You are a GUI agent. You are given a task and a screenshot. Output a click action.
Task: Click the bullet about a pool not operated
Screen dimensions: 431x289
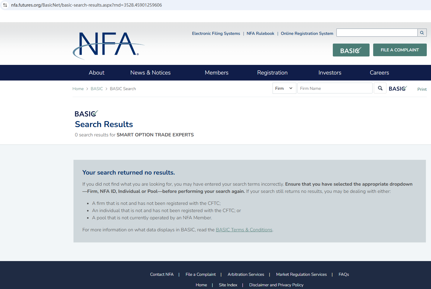(152, 218)
